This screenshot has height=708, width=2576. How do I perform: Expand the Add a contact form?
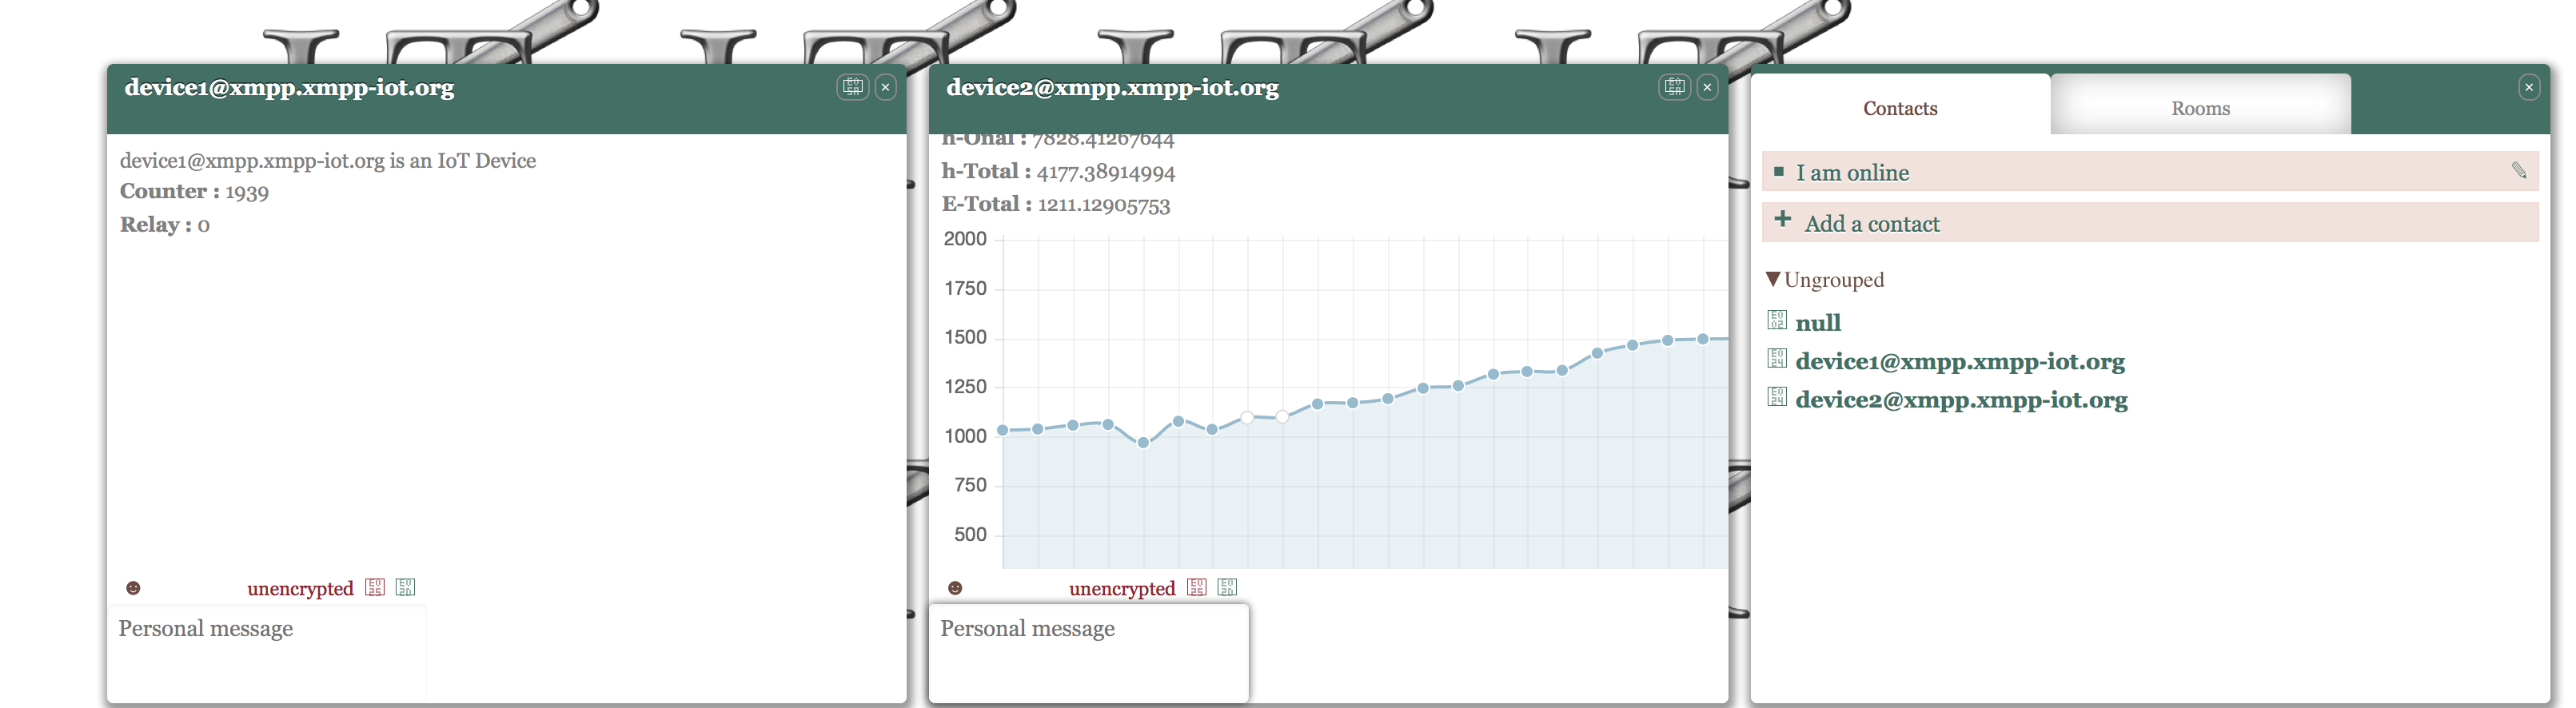pos(1871,224)
